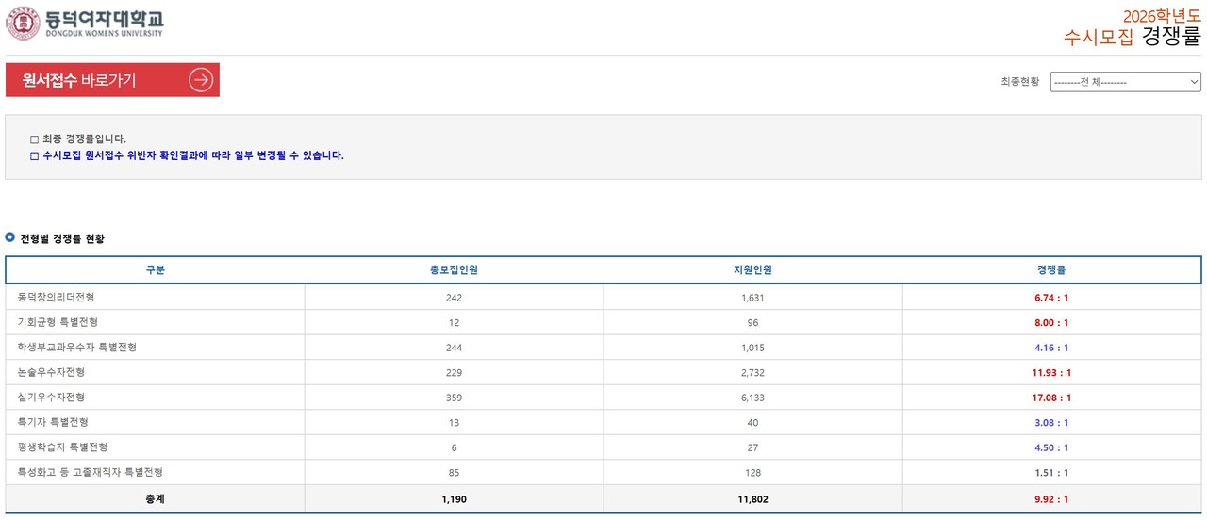Screen dimensions: 1207x520
Task: Click the 96 applicants cell
Action: tap(752, 323)
